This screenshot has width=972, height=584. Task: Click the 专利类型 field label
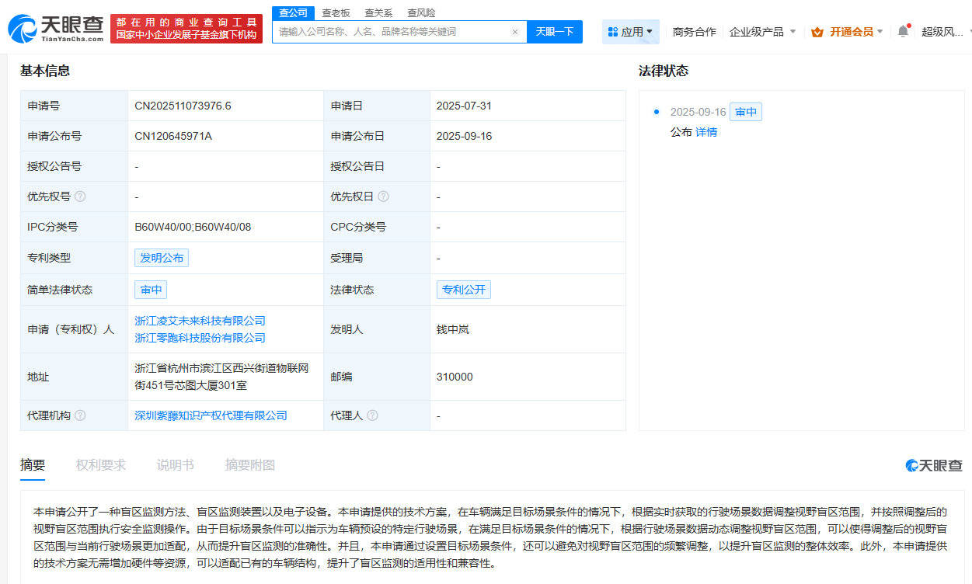(x=49, y=258)
